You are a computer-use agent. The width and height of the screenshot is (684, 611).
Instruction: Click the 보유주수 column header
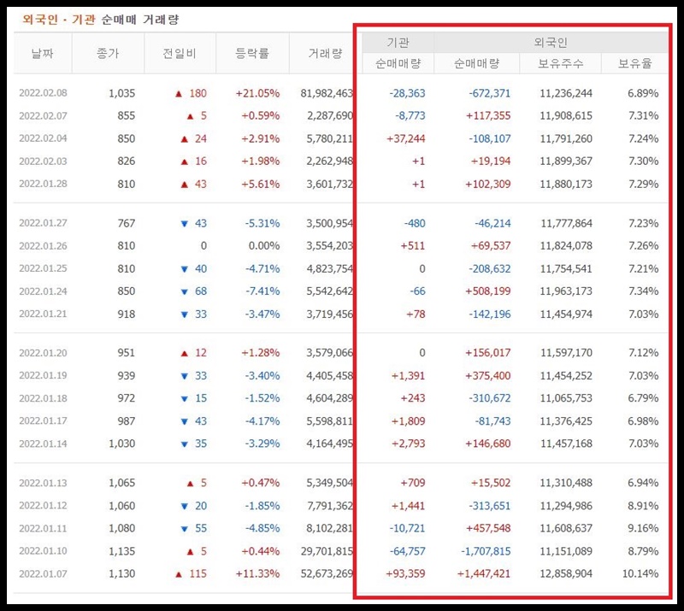pyautogui.click(x=561, y=64)
